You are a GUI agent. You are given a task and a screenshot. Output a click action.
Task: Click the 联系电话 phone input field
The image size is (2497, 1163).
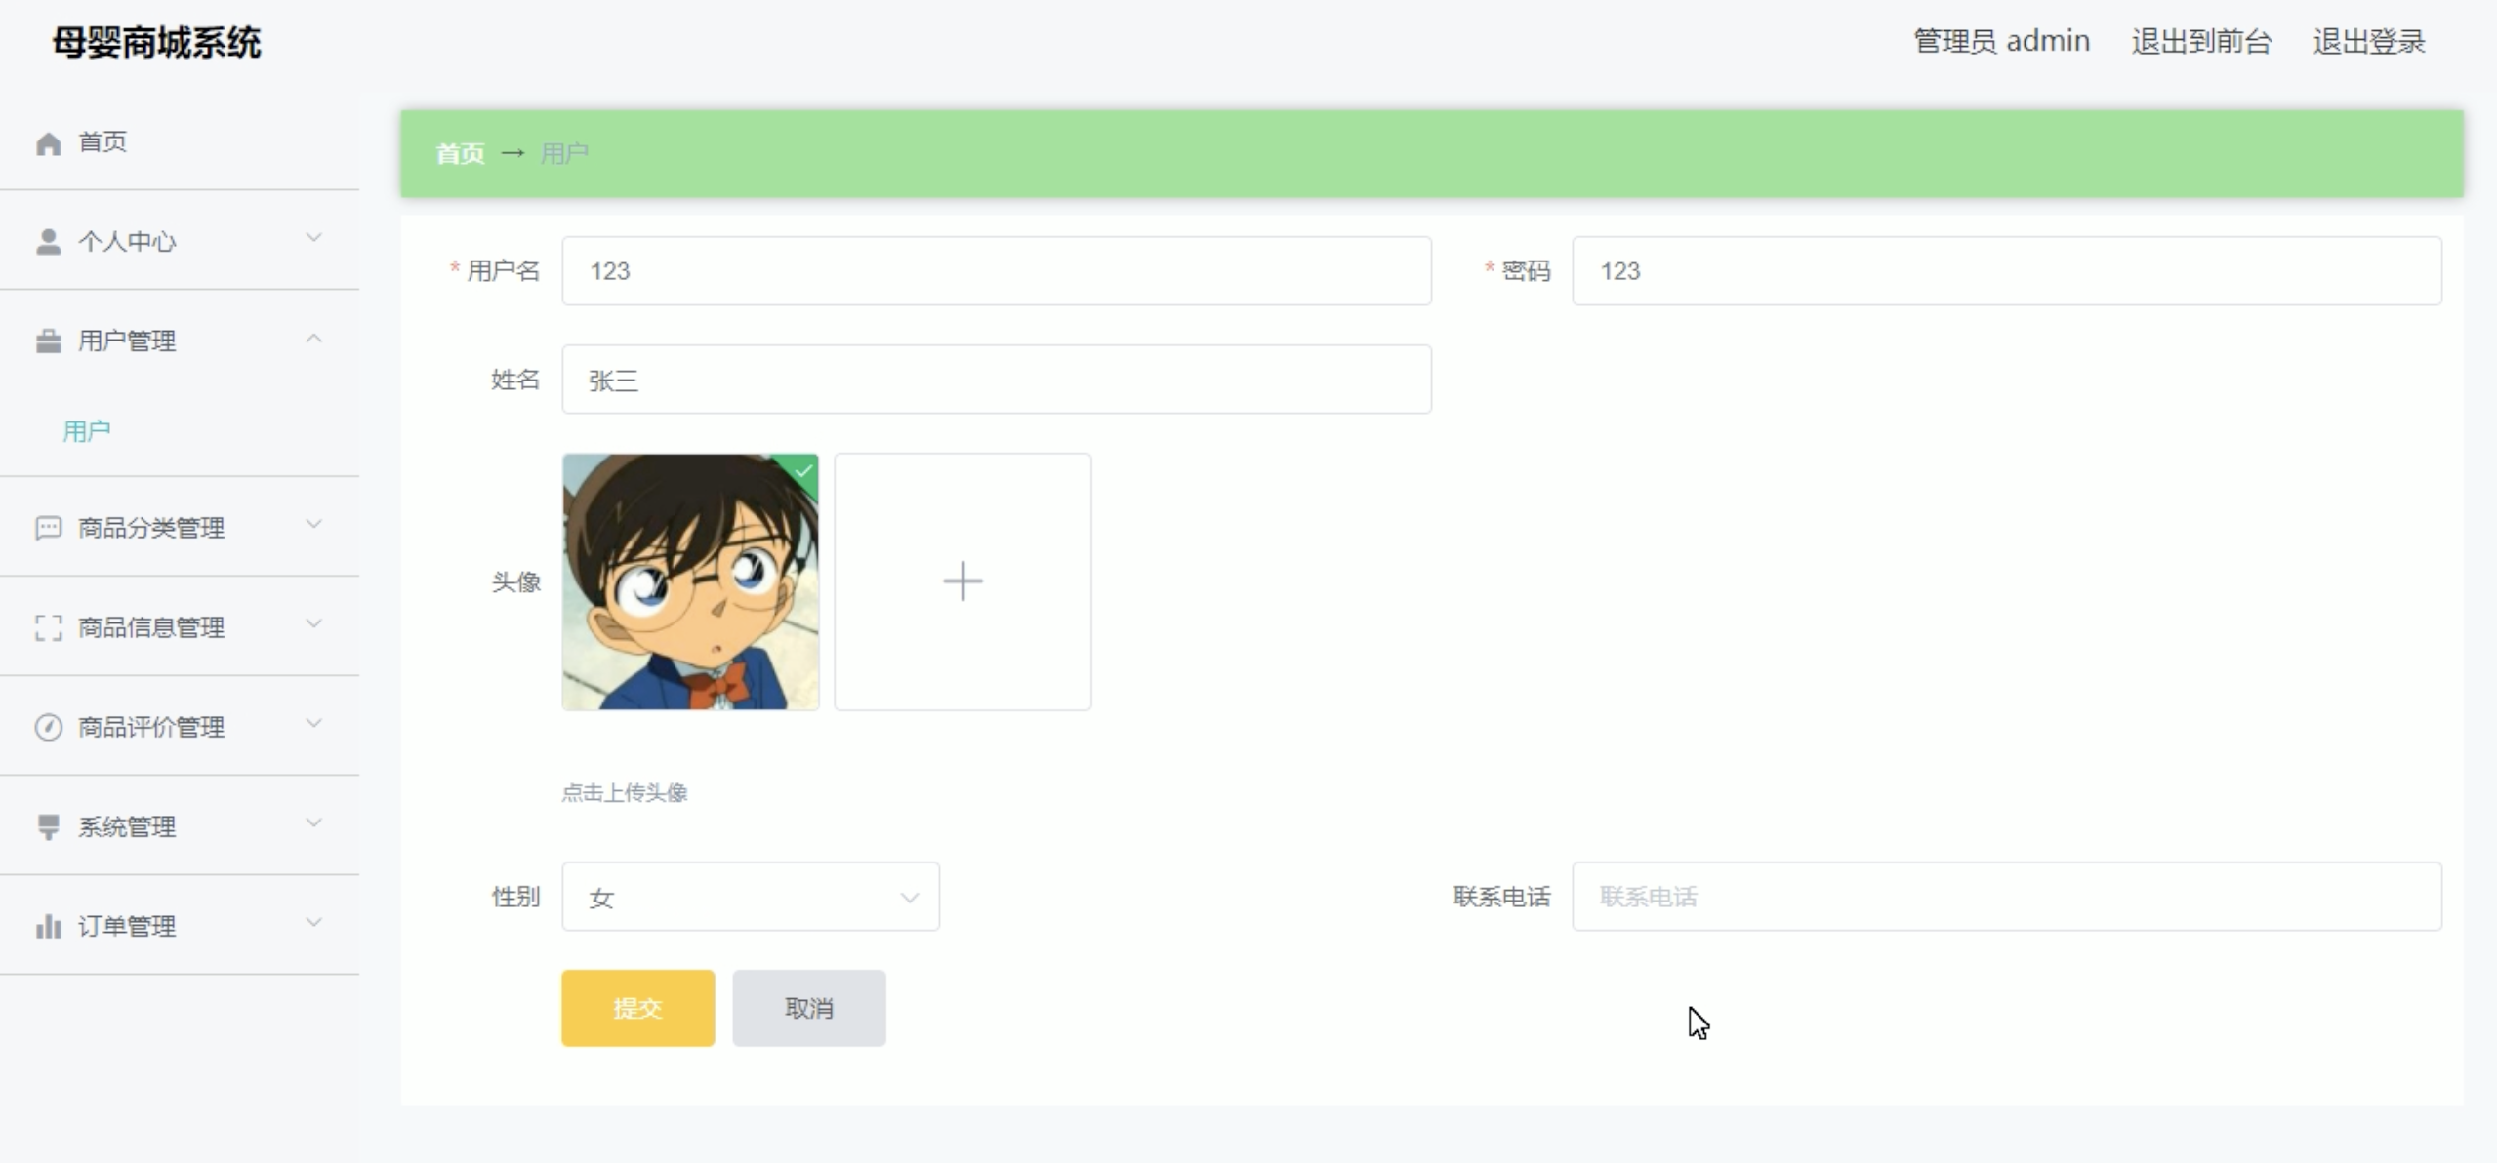point(2006,897)
